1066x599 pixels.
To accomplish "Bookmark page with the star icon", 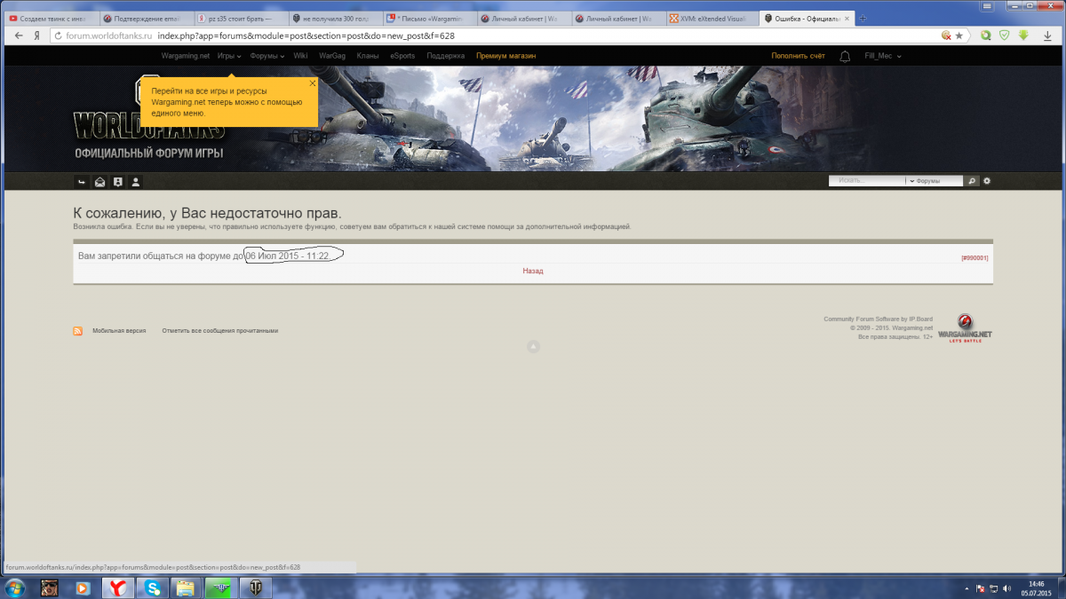I will tap(959, 35).
